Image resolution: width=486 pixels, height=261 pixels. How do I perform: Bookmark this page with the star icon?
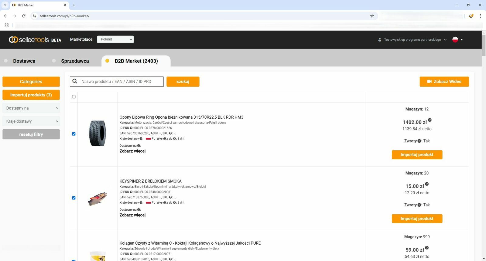[372, 16]
